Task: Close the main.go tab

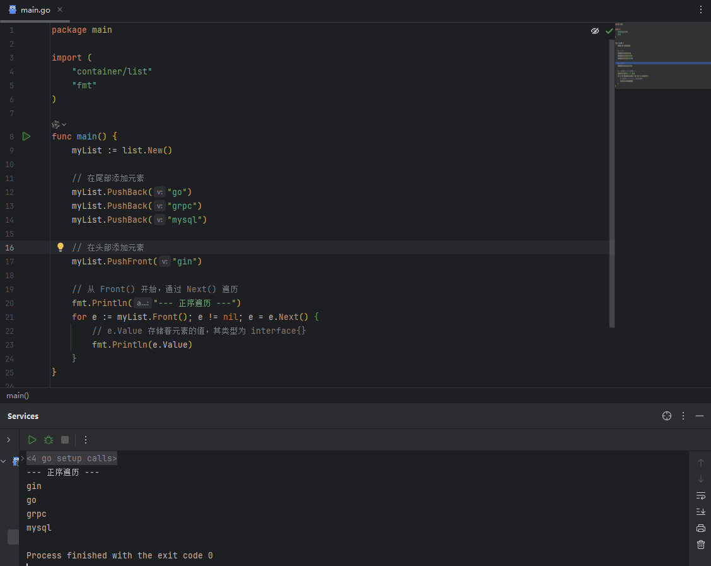Action: (x=60, y=9)
